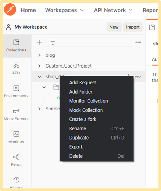161x191 pixels.
Task: Choose Mock Collection menu entry
Action: (97, 110)
